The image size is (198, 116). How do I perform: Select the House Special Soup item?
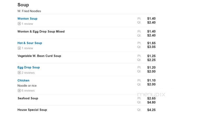point(32,110)
